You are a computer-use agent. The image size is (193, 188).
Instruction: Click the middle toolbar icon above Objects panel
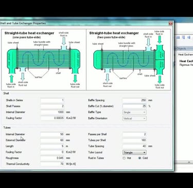(x=183, y=37)
